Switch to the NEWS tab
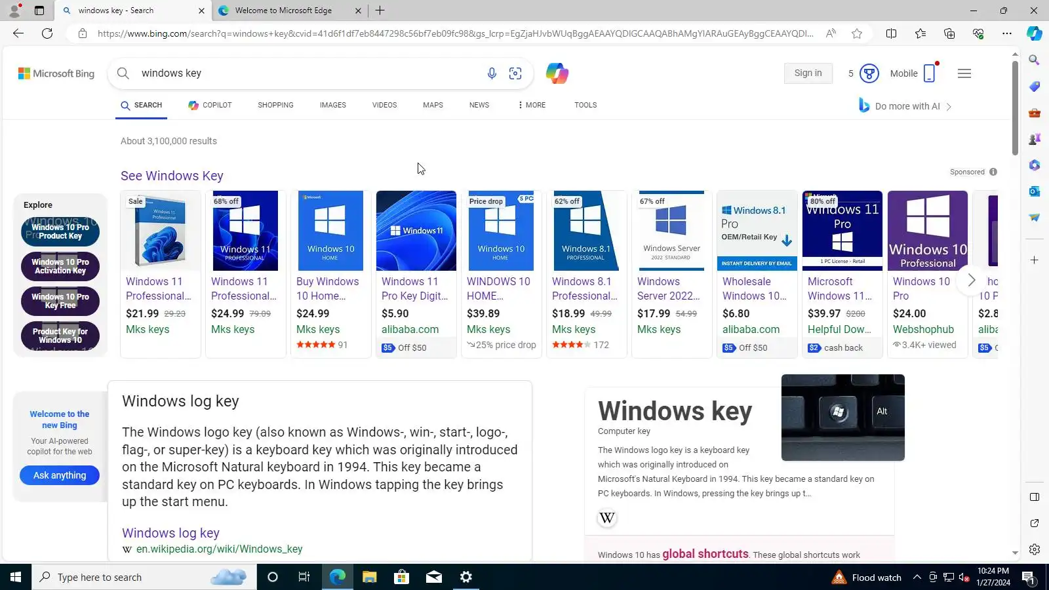 479,105
